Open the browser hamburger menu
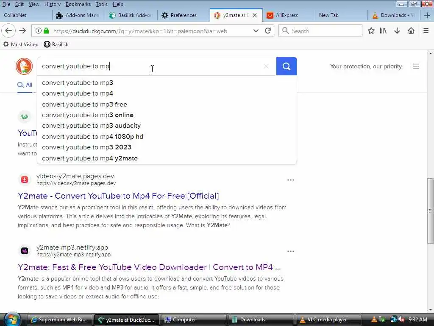 (426, 31)
